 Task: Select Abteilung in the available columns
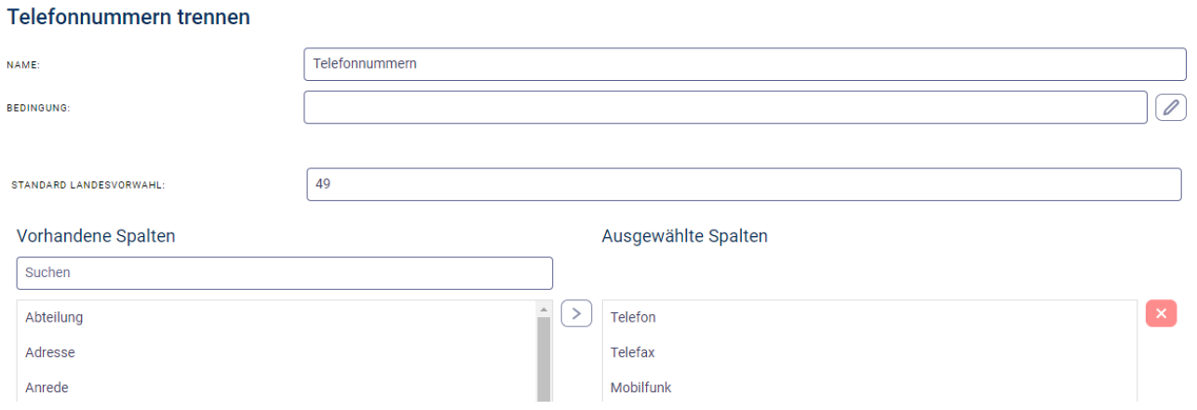pos(54,318)
